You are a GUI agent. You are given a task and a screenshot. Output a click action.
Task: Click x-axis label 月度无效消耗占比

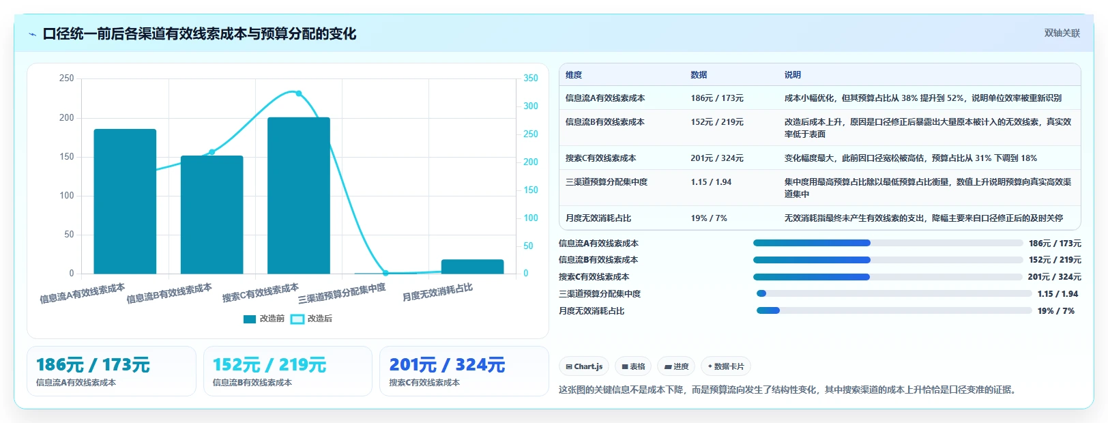pyautogui.click(x=437, y=293)
